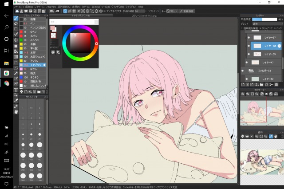Toggle the 透明度を保護 checkbox
Screen dimensions: 284x189
(x=242, y=28)
